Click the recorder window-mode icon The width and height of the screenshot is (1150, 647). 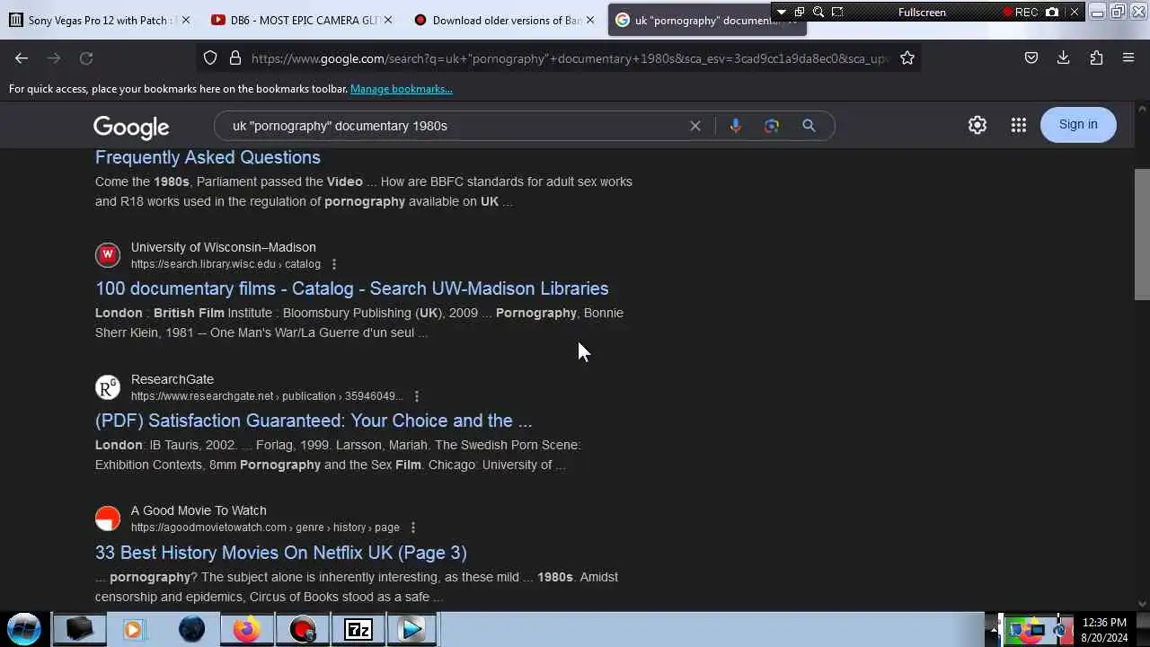799,12
